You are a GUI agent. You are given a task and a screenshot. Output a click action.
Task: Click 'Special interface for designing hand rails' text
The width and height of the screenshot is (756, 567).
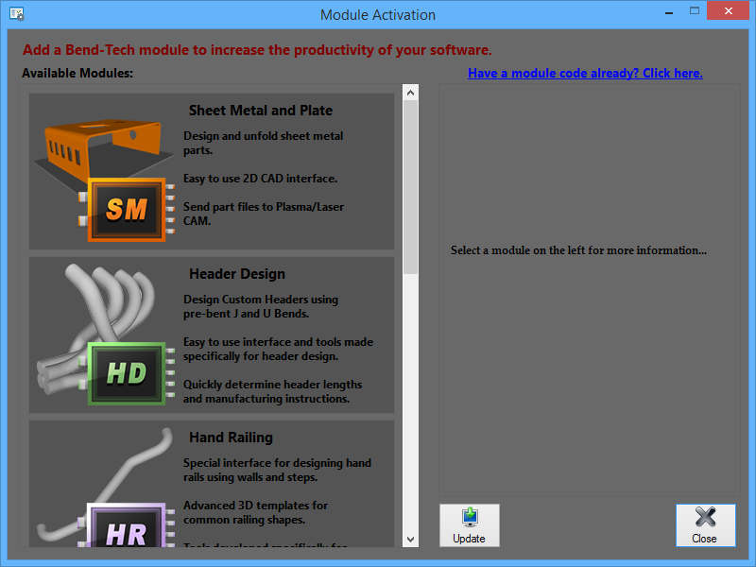click(277, 470)
